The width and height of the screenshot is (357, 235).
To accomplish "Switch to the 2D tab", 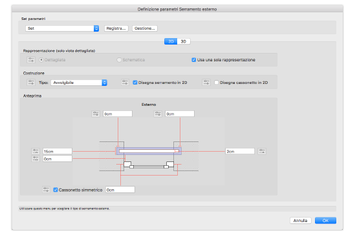I will point(171,41).
